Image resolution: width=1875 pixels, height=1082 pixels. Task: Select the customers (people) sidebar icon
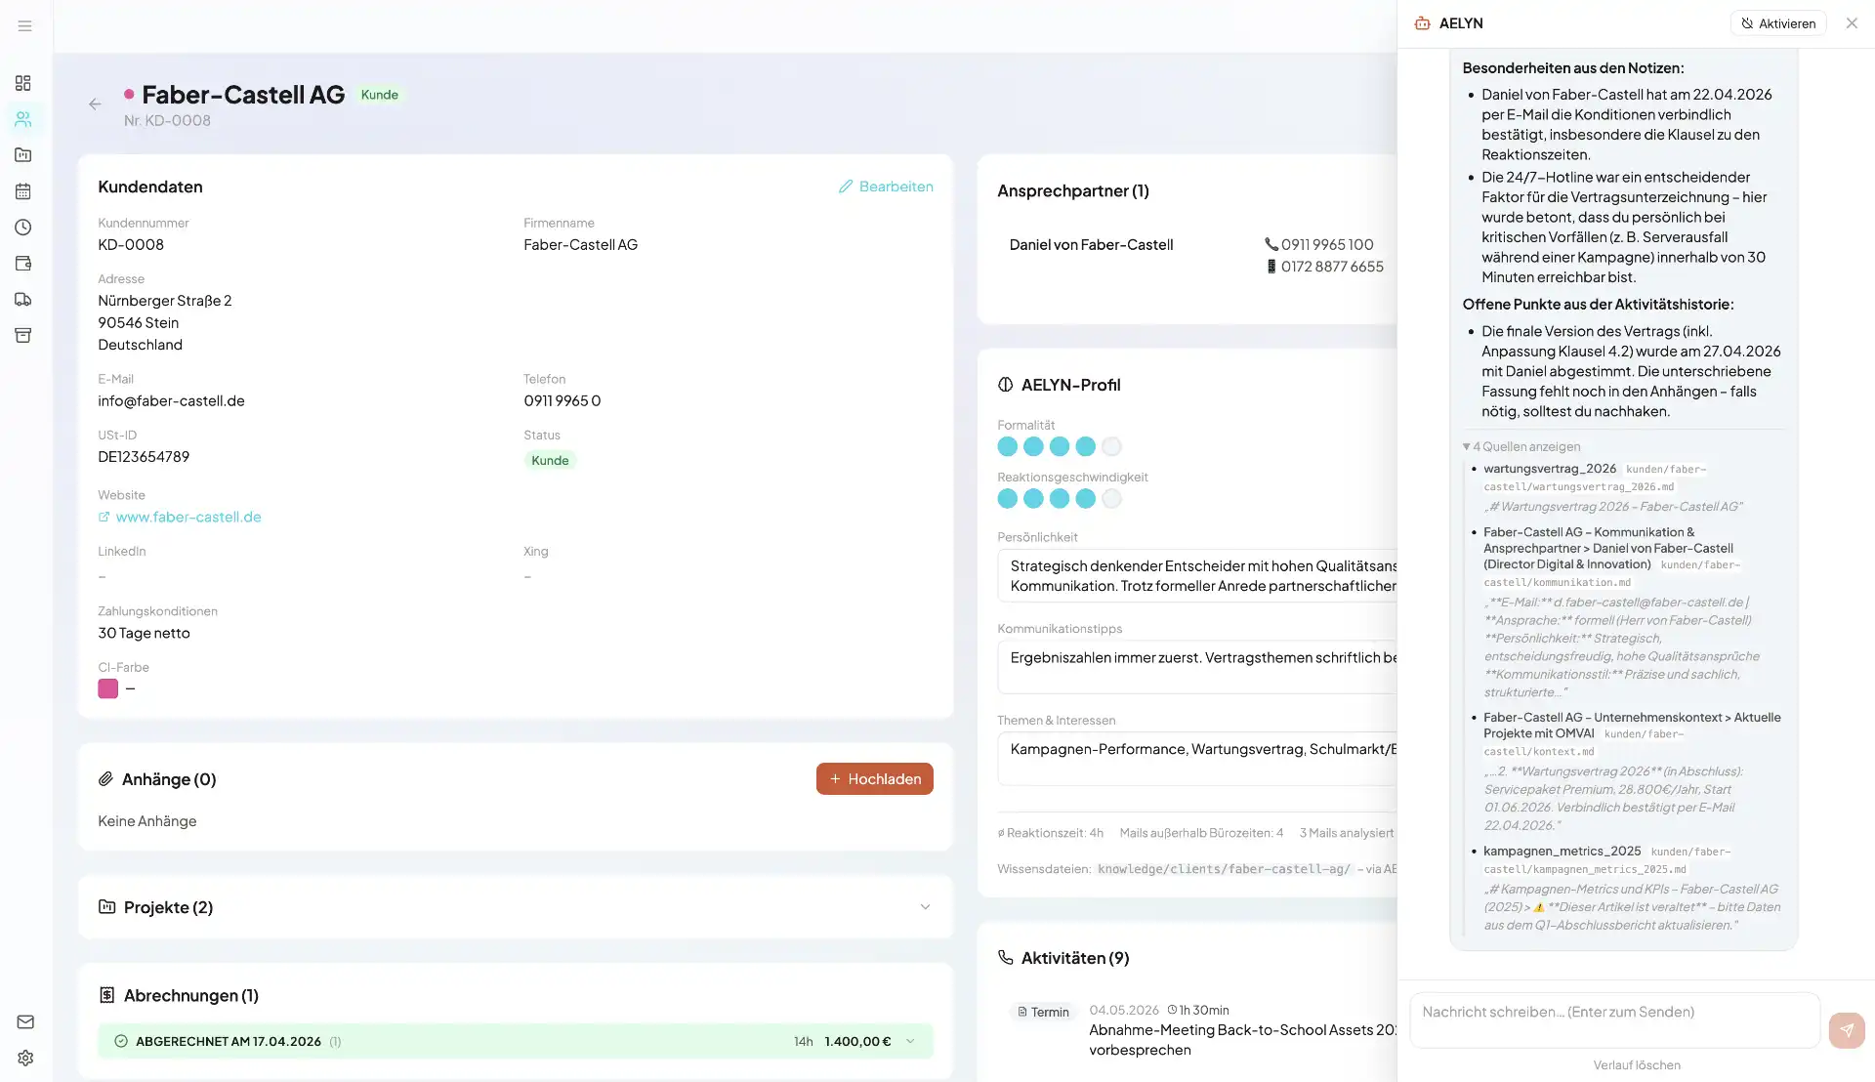[23, 119]
